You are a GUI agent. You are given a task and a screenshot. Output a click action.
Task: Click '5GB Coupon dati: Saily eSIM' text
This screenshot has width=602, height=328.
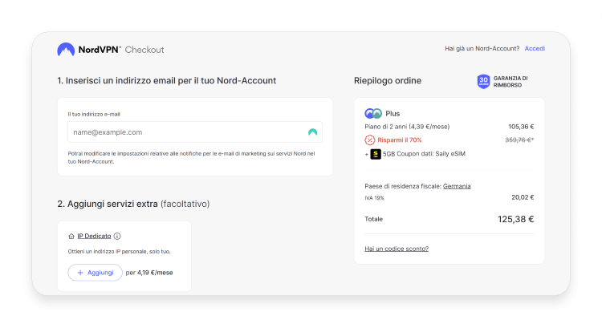click(424, 154)
